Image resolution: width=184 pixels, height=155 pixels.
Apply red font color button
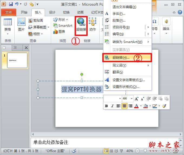(136, 106)
